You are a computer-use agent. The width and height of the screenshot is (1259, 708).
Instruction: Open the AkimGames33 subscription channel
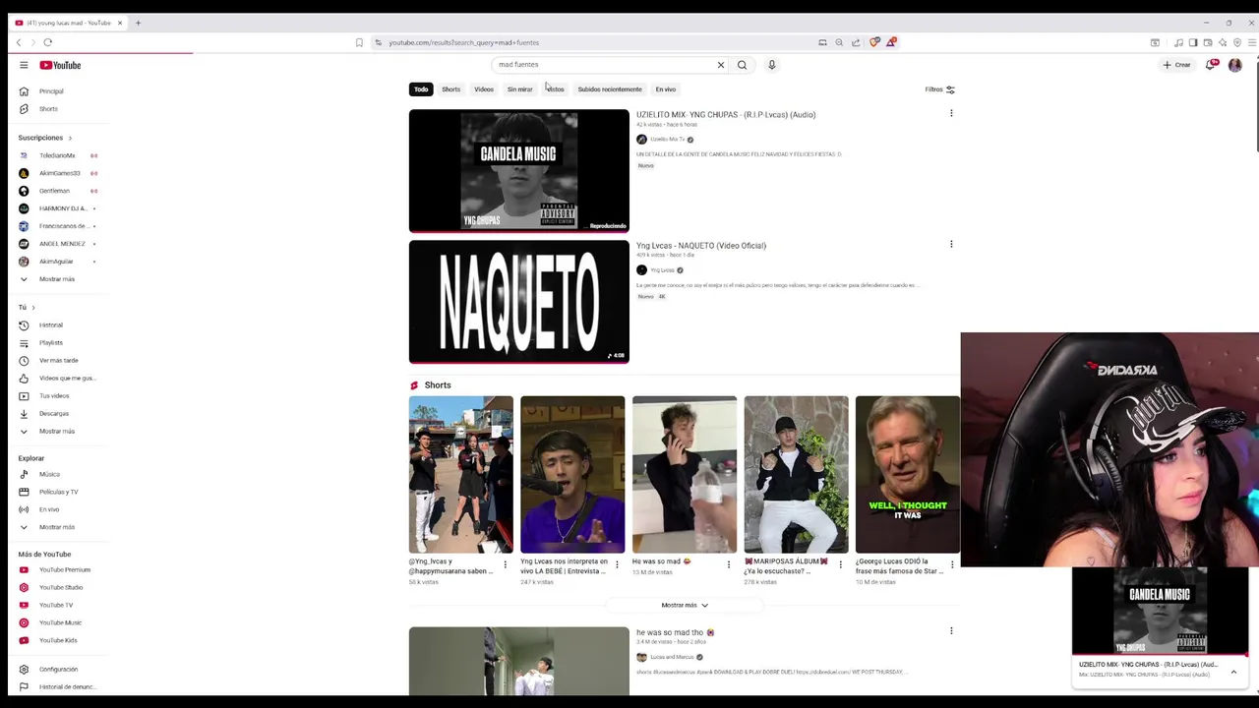point(59,174)
